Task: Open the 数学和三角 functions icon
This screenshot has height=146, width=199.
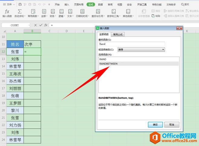Action: point(114,11)
